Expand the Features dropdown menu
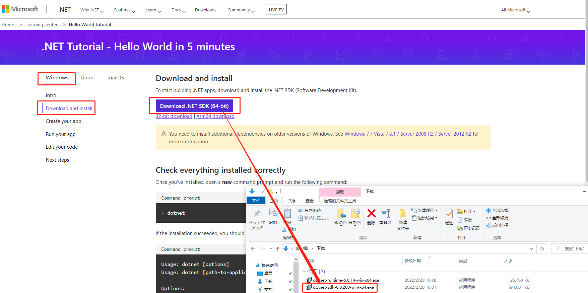 pyautogui.click(x=125, y=10)
